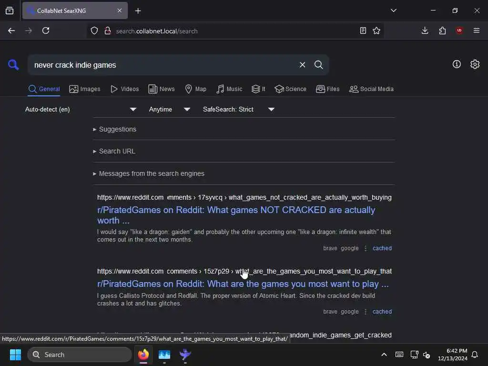Open Firefox View recent browsing icon
The height and width of the screenshot is (366, 488).
pos(10,11)
